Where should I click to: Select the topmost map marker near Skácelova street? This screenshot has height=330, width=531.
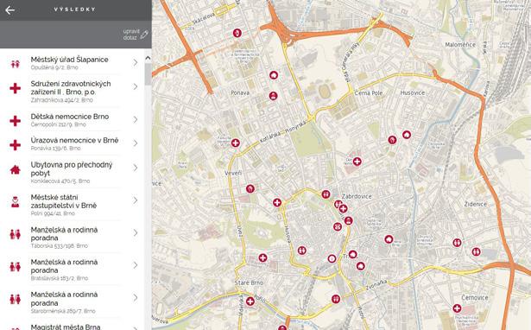pos(237,33)
